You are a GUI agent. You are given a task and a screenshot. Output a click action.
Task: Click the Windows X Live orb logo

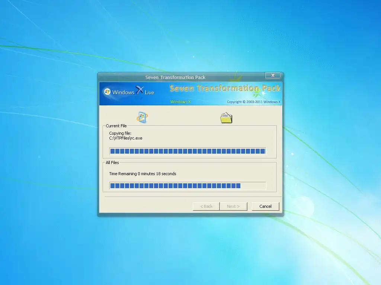[107, 92]
